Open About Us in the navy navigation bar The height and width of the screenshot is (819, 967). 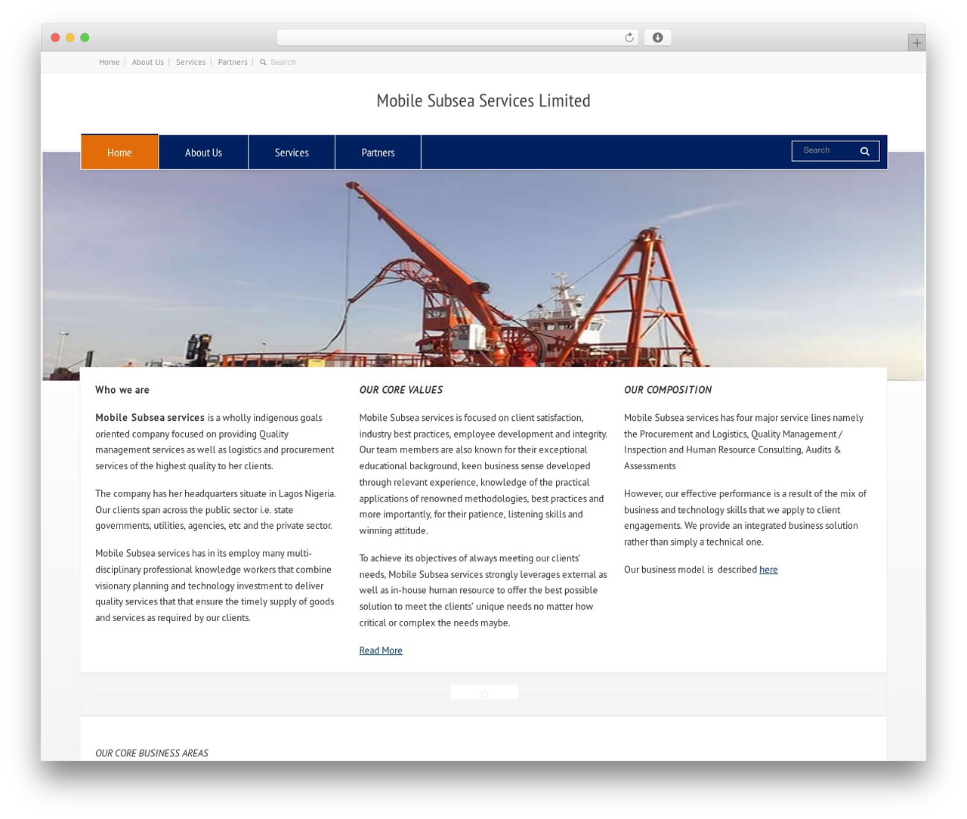coord(203,152)
